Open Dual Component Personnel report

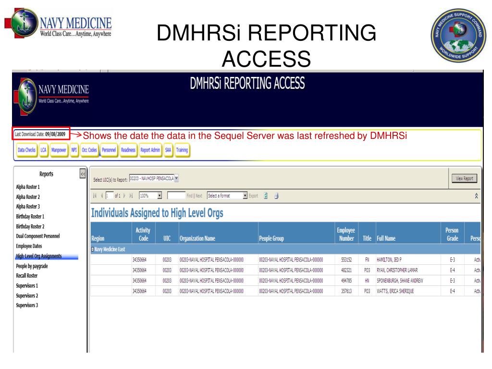point(37,236)
